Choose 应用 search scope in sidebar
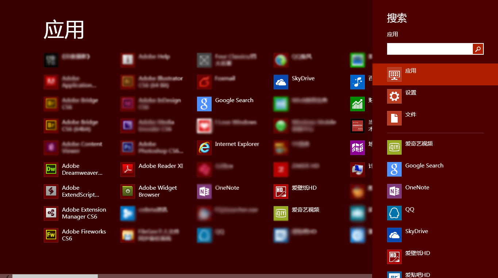This screenshot has height=278, width=498. tap(435, 74)
